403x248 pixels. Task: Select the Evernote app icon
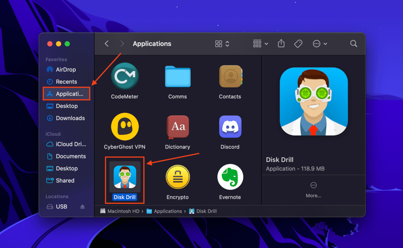(230, 177)
